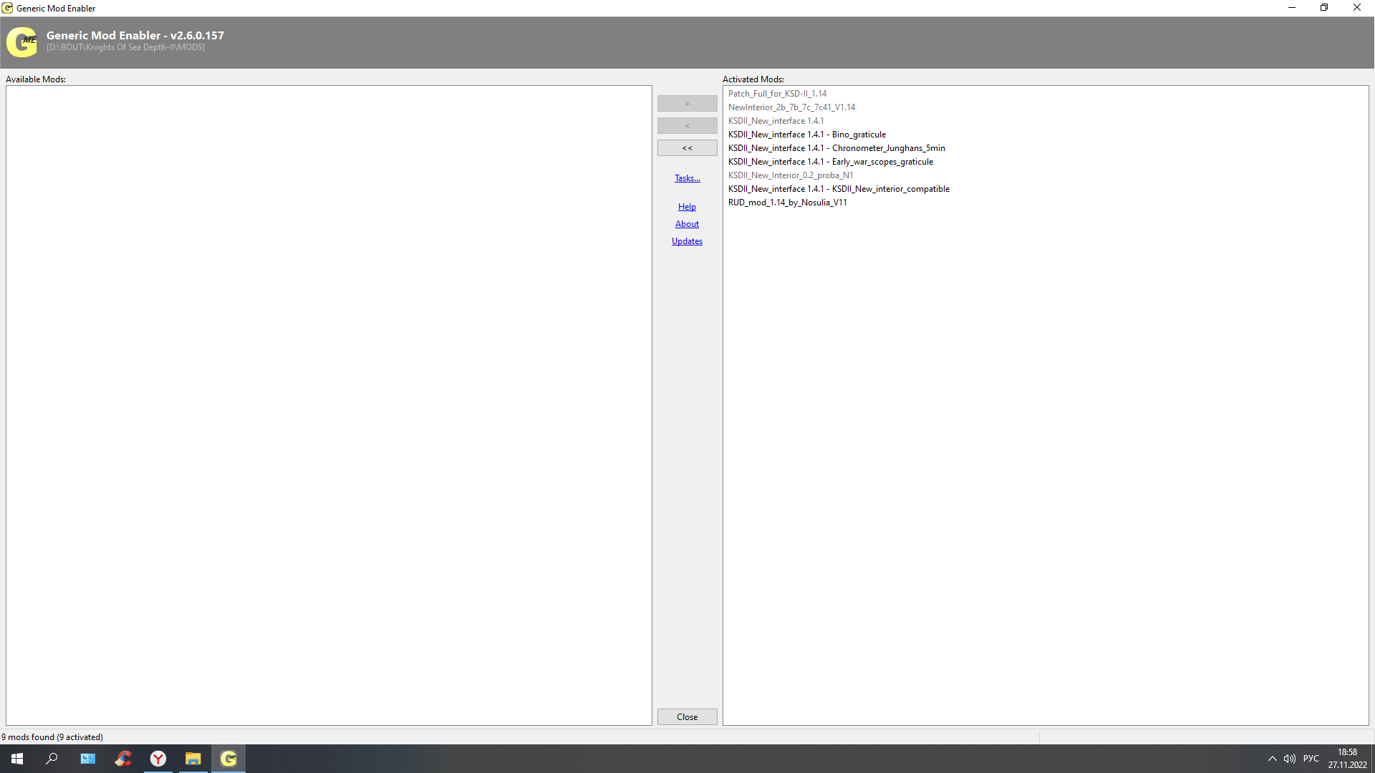Click inside the Available Mods list
This screenshot has width=1375, height=773.
(329, 405)
